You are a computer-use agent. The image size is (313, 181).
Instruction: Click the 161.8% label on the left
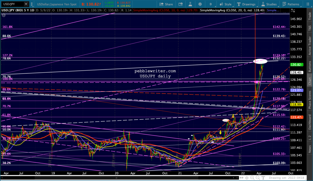point(7,27)
